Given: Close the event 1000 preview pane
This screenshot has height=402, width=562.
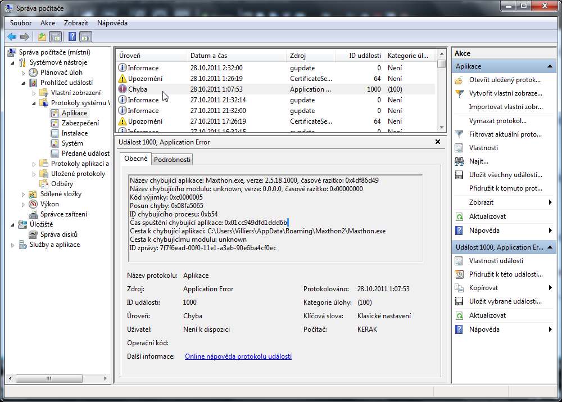Looking at the screenshot, I should pyautogui.click(x=438, y=142).
